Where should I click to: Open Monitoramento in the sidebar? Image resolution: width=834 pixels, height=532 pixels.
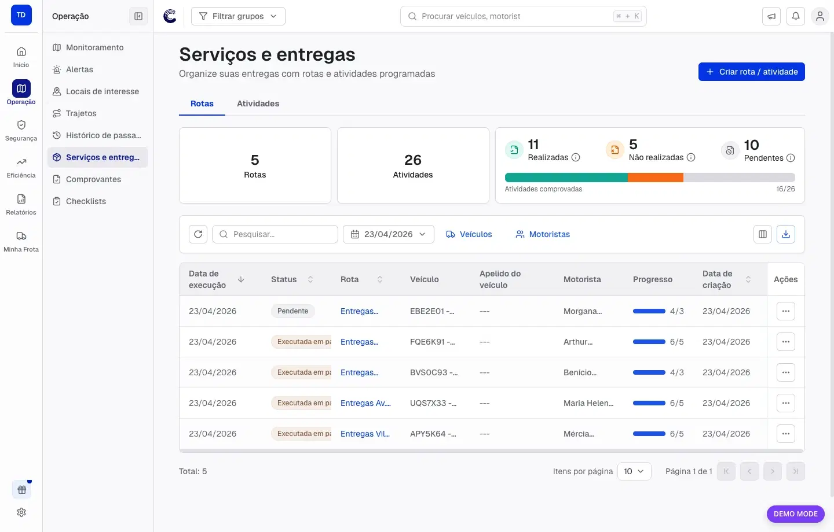pyautogui.click(x=97, y=47)
